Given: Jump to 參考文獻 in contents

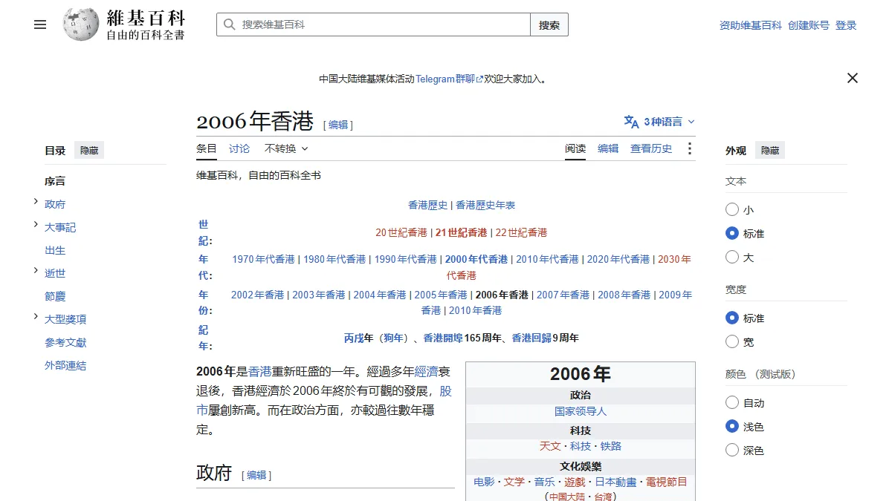Looking at the screenshot, I should click(x=65, y=342).
